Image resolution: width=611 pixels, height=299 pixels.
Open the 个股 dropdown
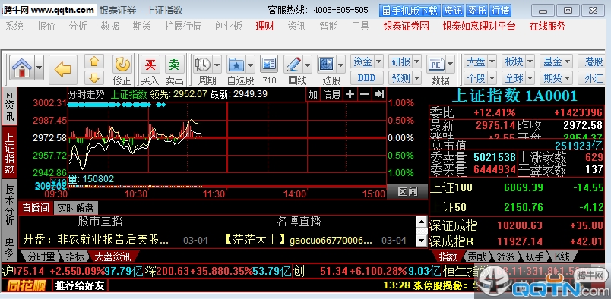480,78
